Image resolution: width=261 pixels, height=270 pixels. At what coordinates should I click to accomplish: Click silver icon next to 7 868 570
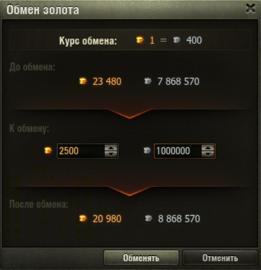pos(148,81)
